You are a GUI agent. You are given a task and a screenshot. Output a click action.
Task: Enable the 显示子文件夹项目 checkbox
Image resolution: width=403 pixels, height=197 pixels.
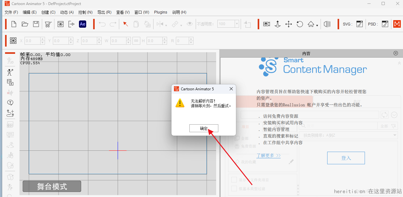pyautogui.click(x=234, y=180)
